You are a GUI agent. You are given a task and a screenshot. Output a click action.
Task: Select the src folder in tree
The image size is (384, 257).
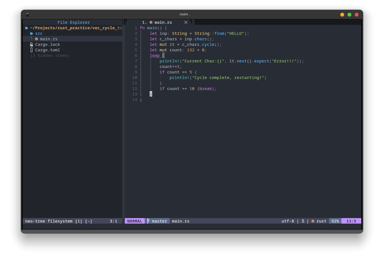[39, 33]
